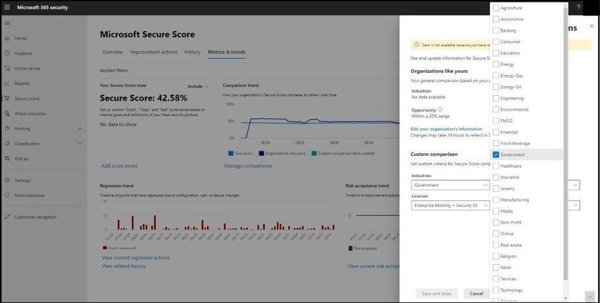Image resolution: width=600 pixels, height=303 pixels.
Task: Switch to the Improvement actions tab
Action: pyautogui.click(x=153, y=52)
